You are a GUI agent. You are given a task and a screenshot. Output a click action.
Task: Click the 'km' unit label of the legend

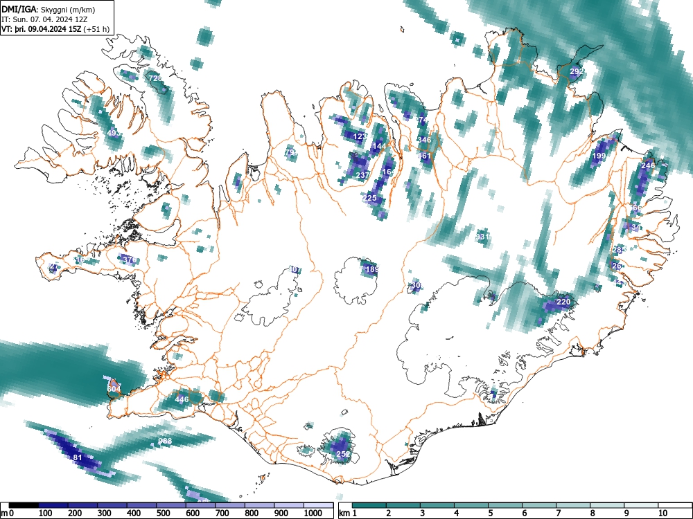(344, 513)
